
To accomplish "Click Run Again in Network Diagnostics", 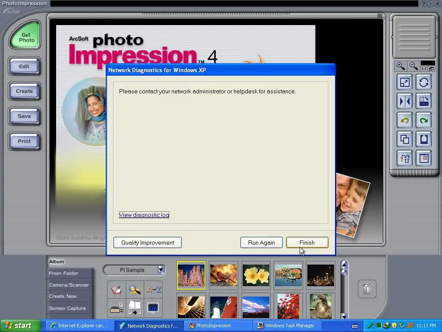I will pos(261,243).
